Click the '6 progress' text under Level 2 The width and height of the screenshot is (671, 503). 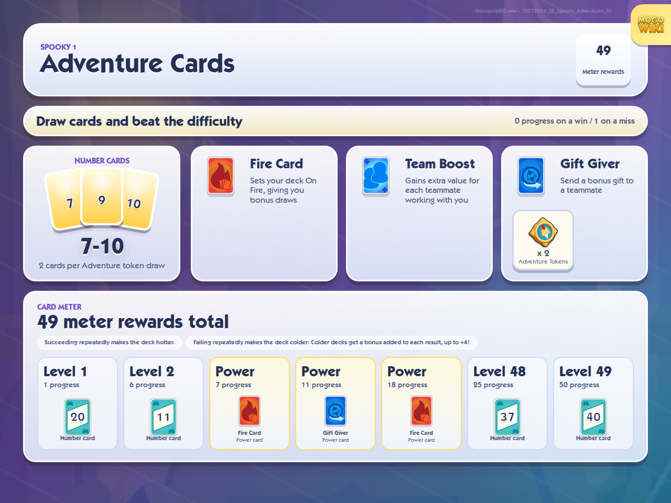[147, 385]
